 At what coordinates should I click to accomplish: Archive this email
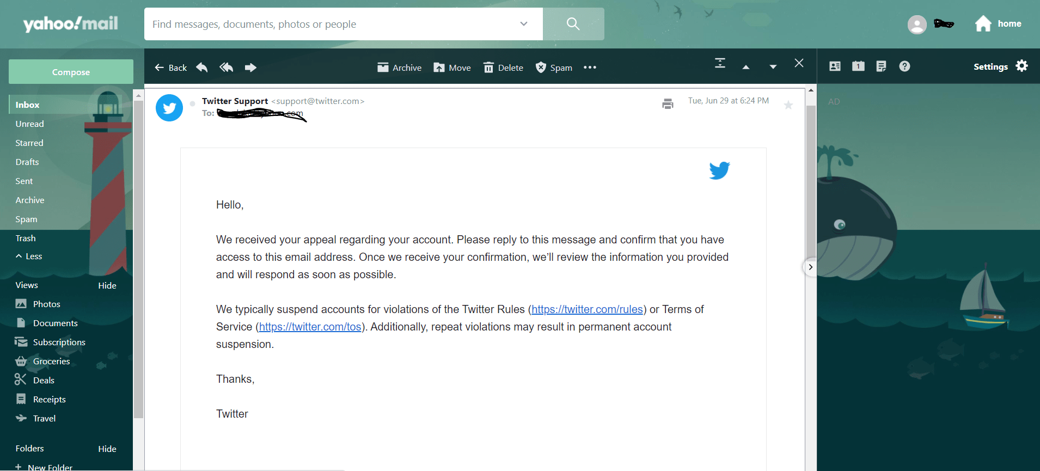[399, 68]
